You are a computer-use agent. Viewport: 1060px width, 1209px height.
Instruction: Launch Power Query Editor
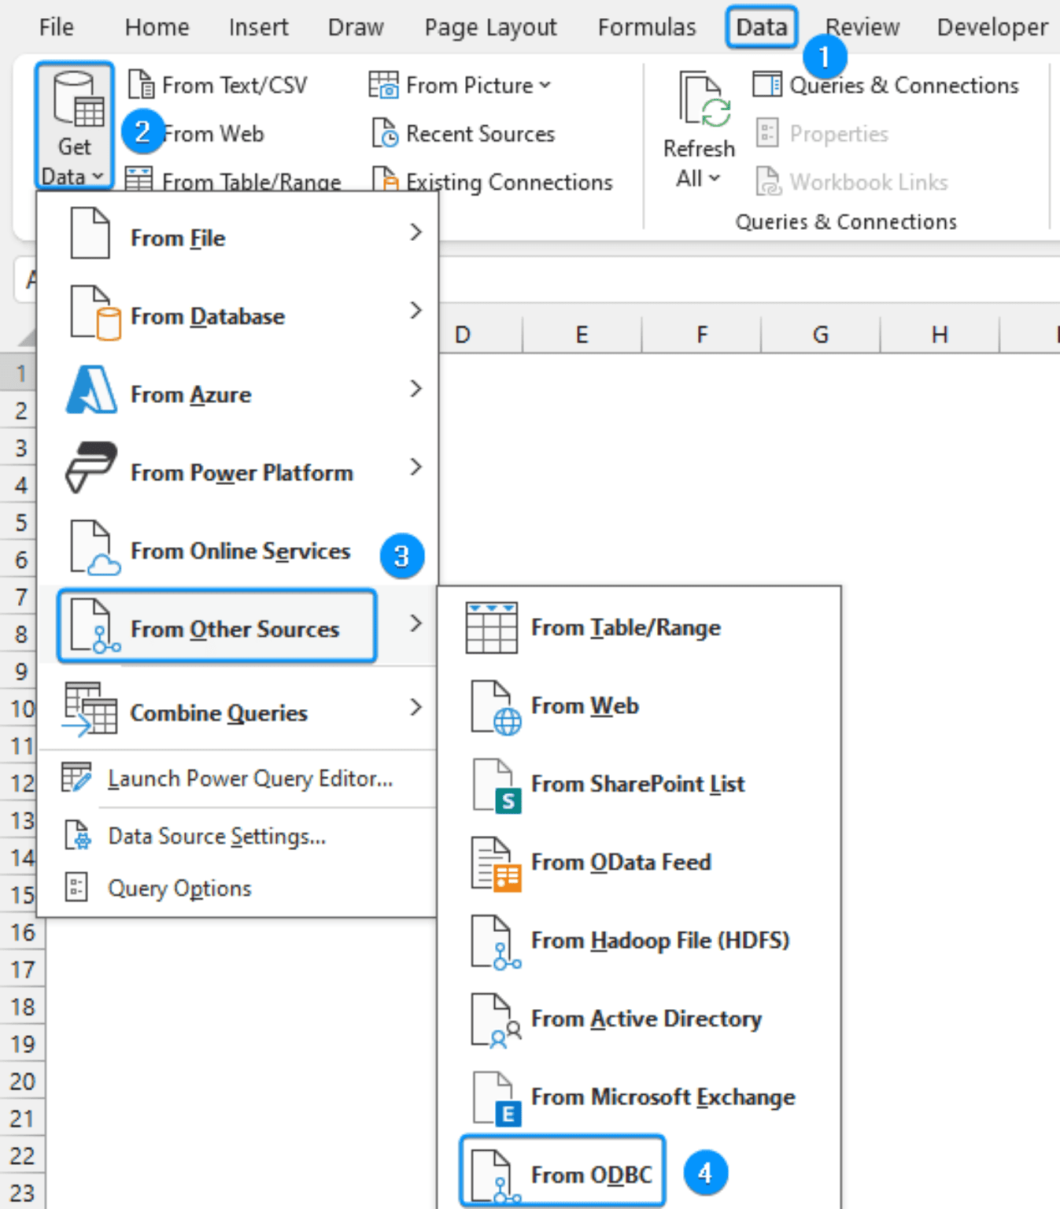(249, 778)
